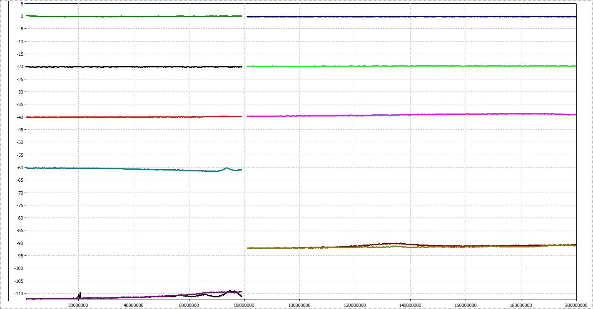Screen dimensions: 593x309
Task: Click the 5 label atop the y-axis
Action: click(20, 4)
